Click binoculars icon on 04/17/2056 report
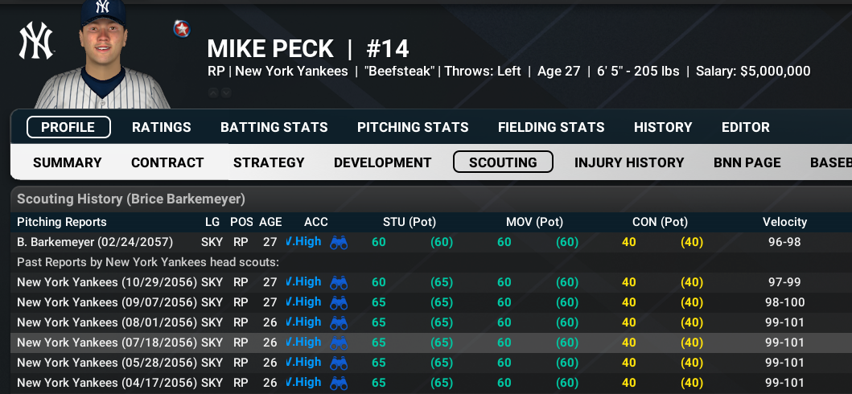Viewport: 852px width, 394px height. pos(339,383)
